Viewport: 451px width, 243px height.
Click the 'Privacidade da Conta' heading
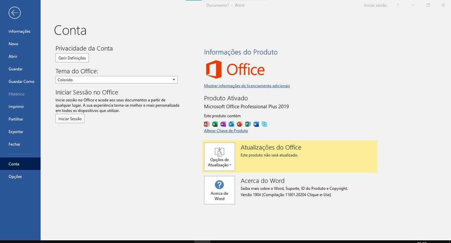(x=84, y=48)
